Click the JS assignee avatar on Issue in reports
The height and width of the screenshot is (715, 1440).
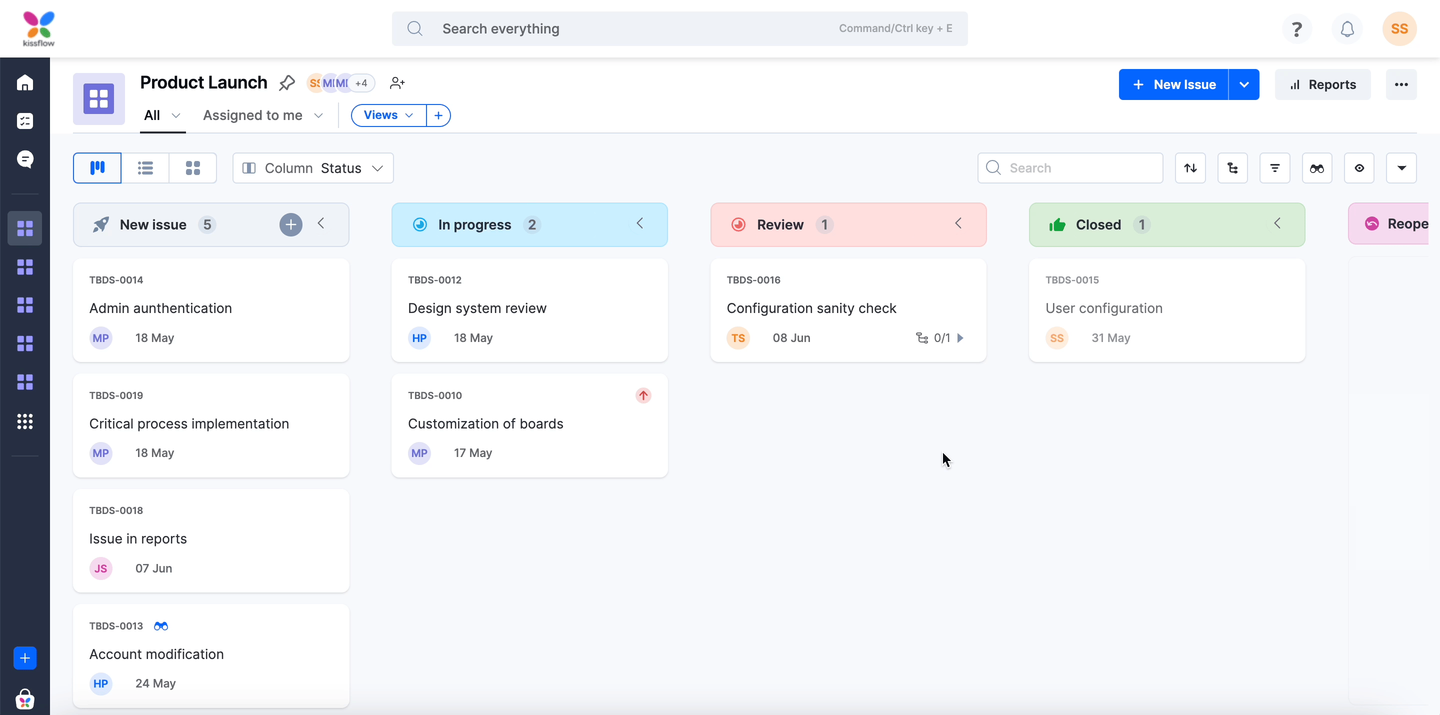point(100,568)
